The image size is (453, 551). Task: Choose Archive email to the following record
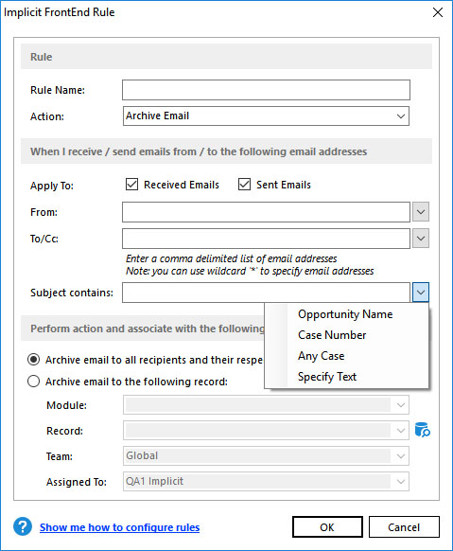pyautogui.click(x=34, y=382)
